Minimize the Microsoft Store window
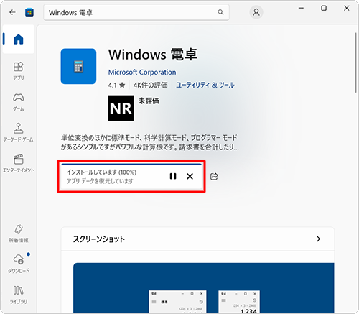The width and height of the screenshot is (359, 314). click(301, 8)
